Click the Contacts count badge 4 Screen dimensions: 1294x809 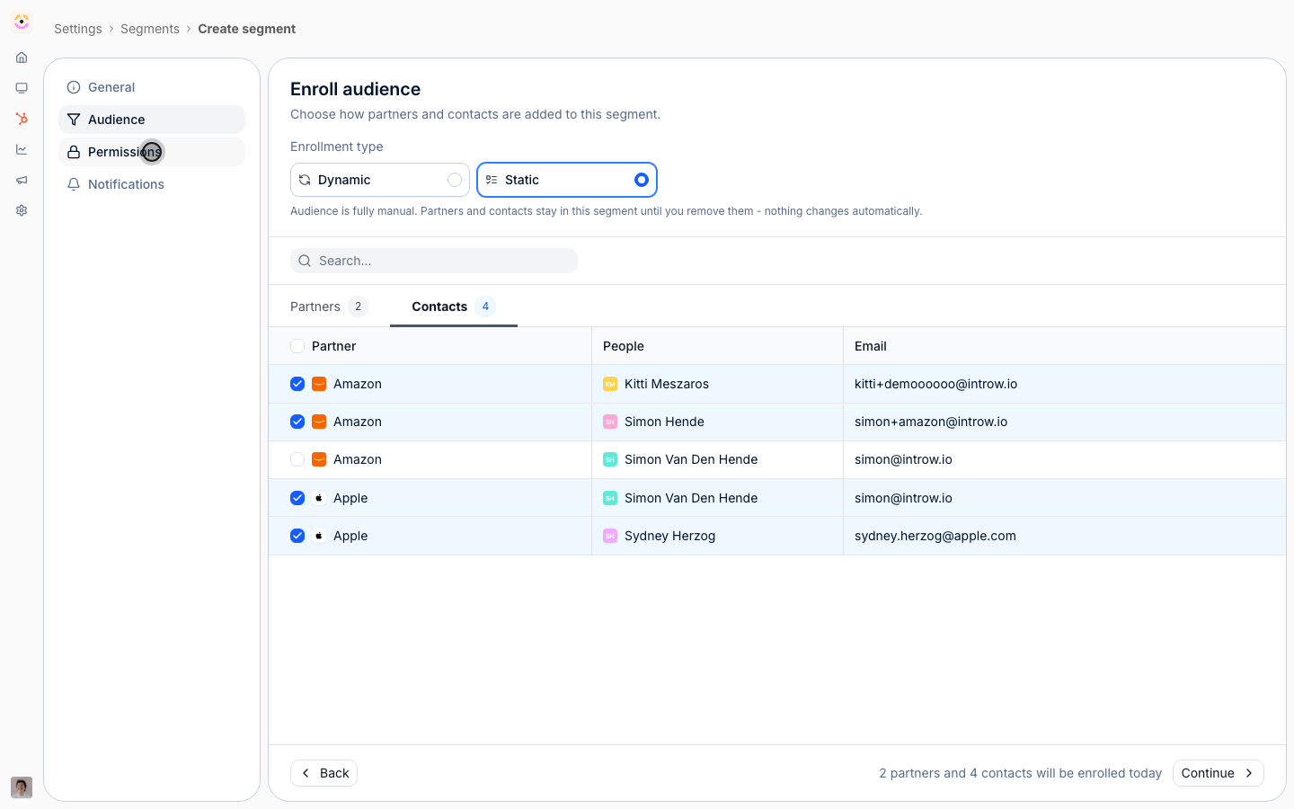(485, 307)
